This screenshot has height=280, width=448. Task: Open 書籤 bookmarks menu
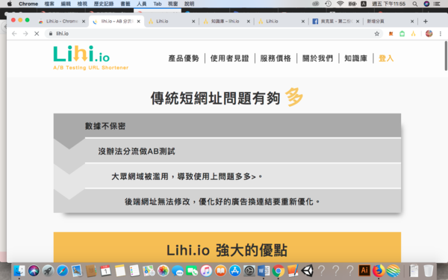pos(125,4)
